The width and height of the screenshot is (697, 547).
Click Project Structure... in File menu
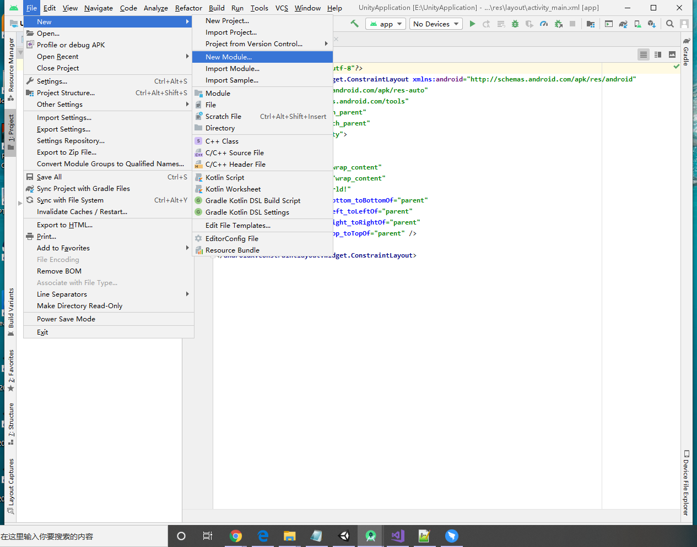click(x=109, y=92)
